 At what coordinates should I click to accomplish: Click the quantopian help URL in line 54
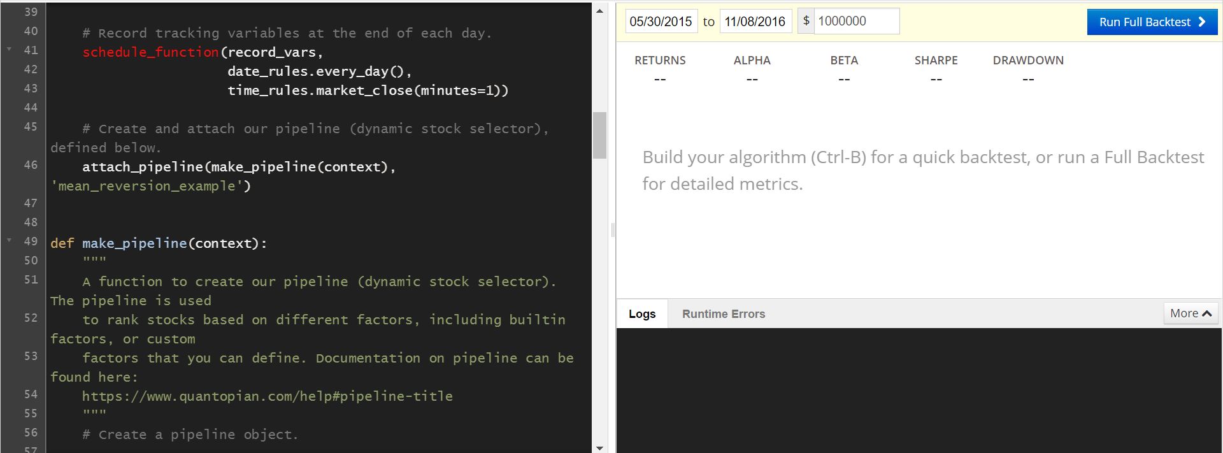[268, 396]
